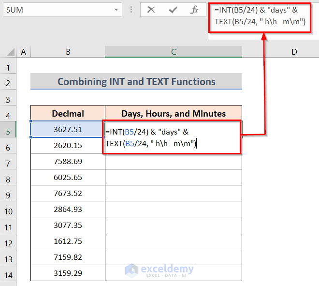Select empty cell C10 beside 2864.93
The height and width of the screenshot is (286, 319).
point(174,209)
